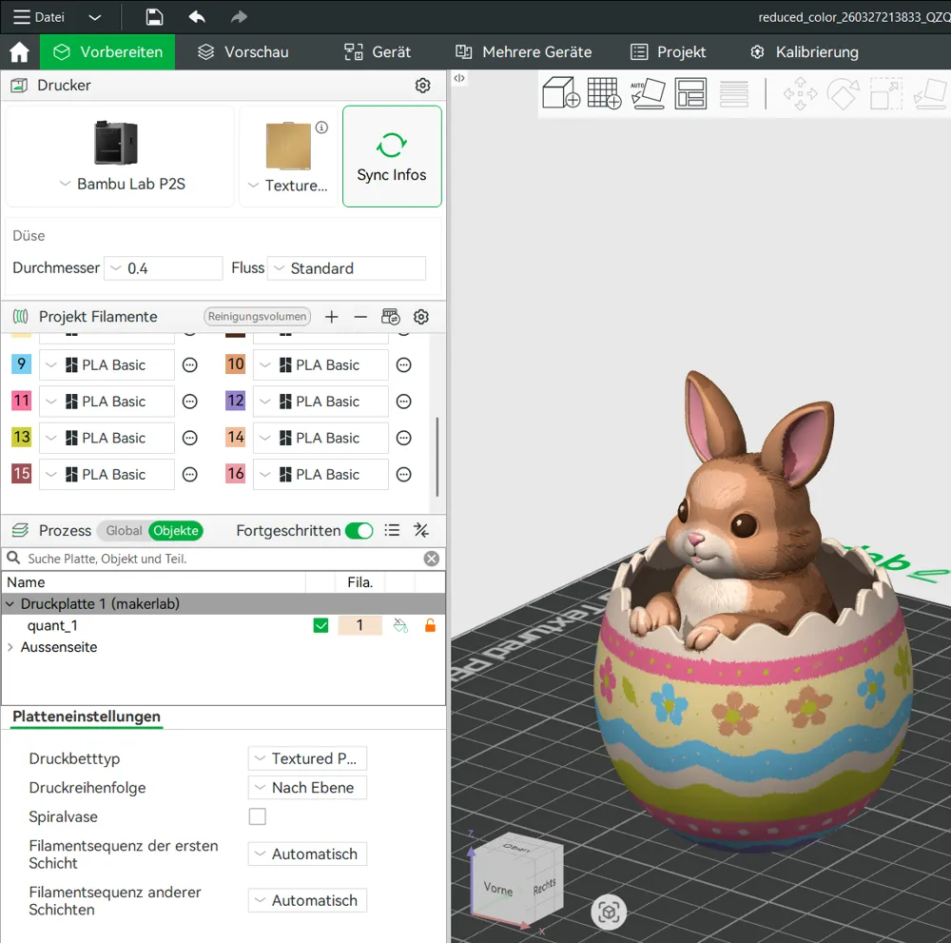Click the perspective view cube icon in the viewport
Screen dimensions: 951x943
click(609, 912)
